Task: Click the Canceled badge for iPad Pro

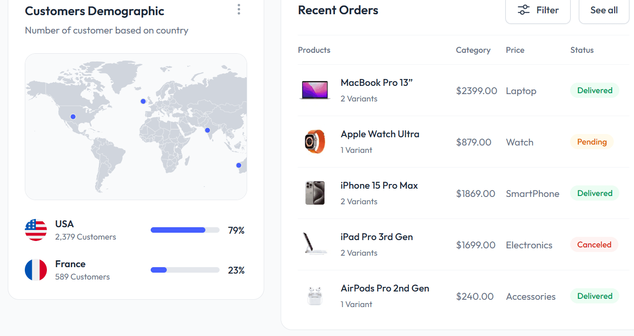Action: pyautogui.click(x=594, y=244)
